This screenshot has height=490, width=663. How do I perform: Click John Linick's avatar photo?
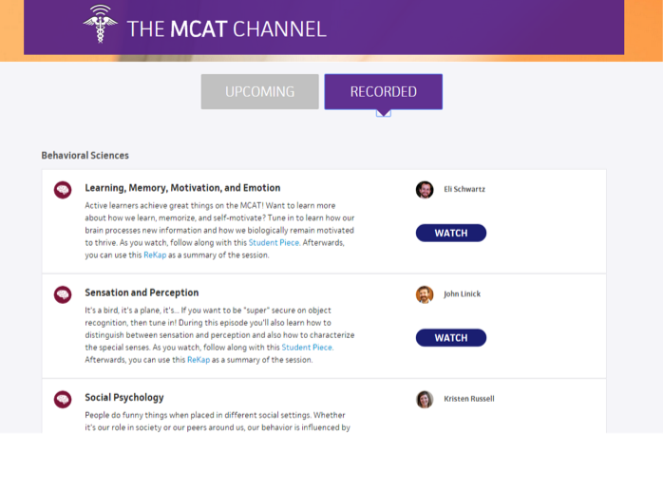(x=425, y=294)
